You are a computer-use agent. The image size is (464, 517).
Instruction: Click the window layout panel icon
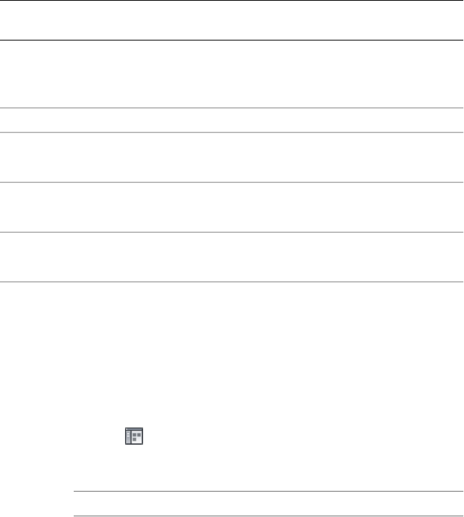tap(134, 436)
